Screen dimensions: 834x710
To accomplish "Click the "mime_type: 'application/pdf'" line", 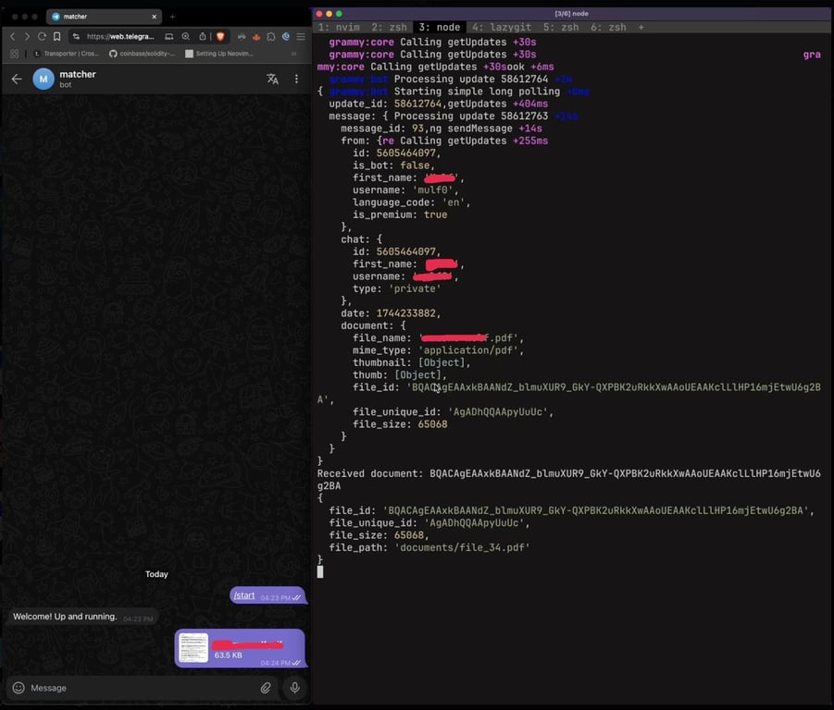I will [438, 350].
